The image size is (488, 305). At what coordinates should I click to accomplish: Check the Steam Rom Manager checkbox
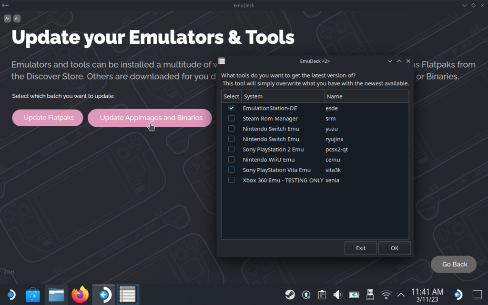(x=231, y=118)
